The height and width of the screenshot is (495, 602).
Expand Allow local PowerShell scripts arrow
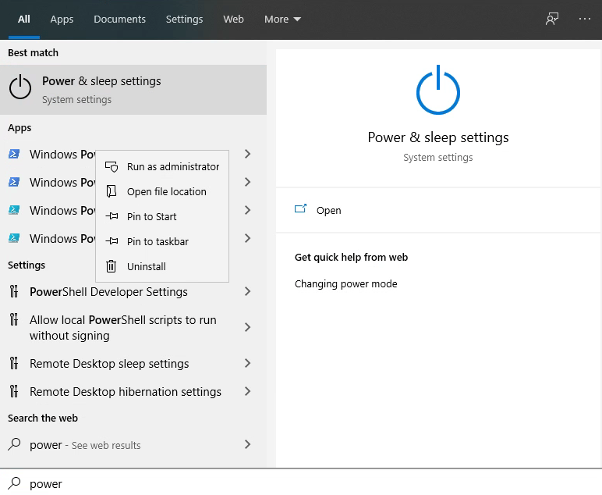(248, 327)
